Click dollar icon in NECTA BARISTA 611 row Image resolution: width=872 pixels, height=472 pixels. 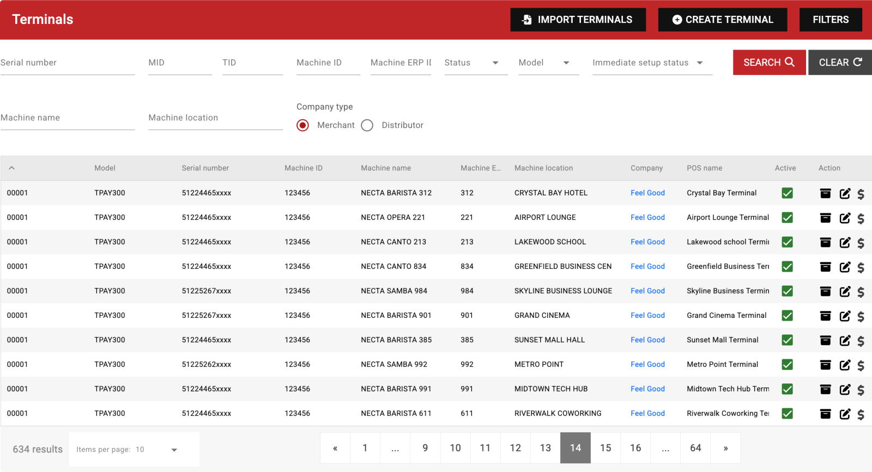[861, 414]
